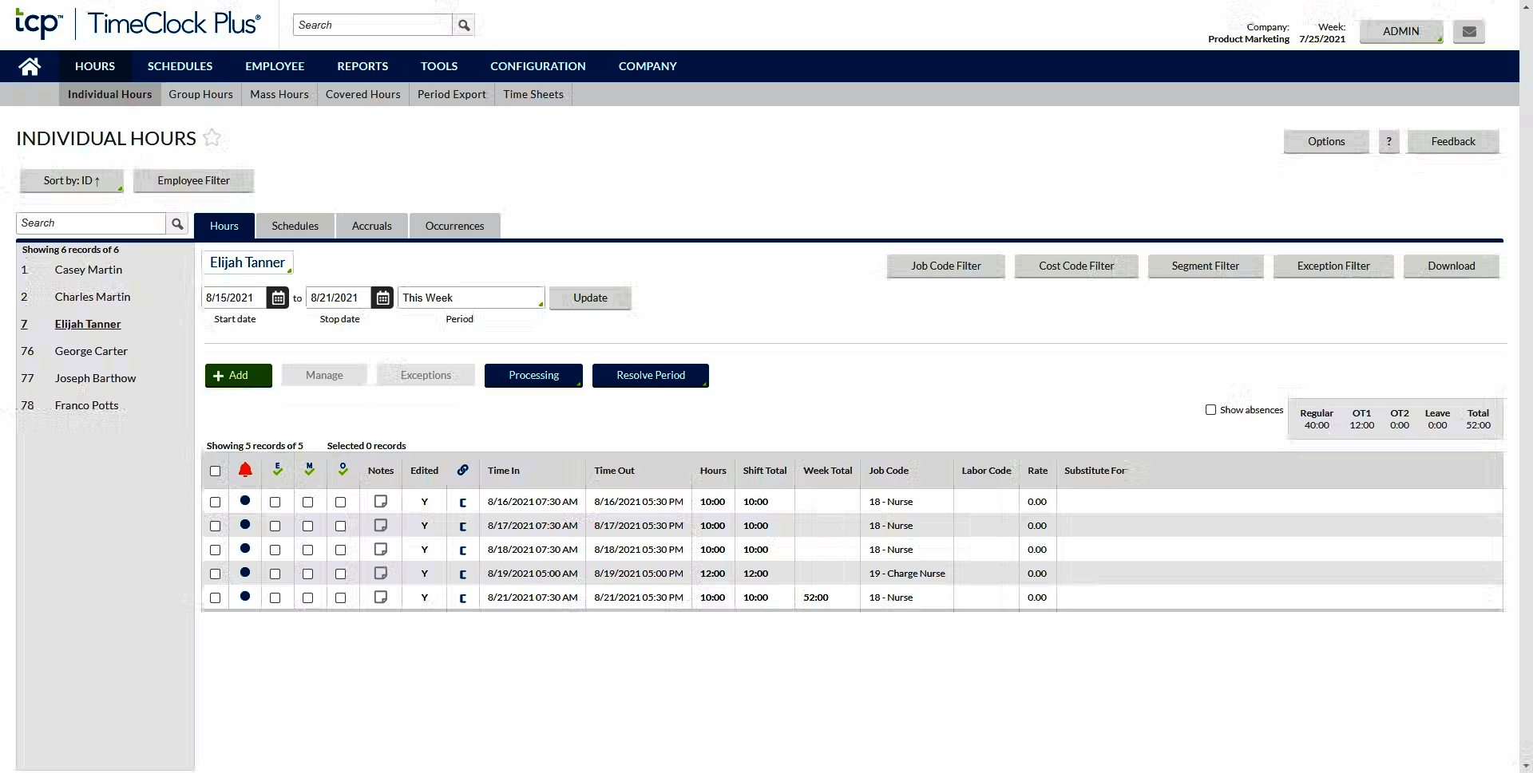Click the Job Code Filter button

pos(946,266)
